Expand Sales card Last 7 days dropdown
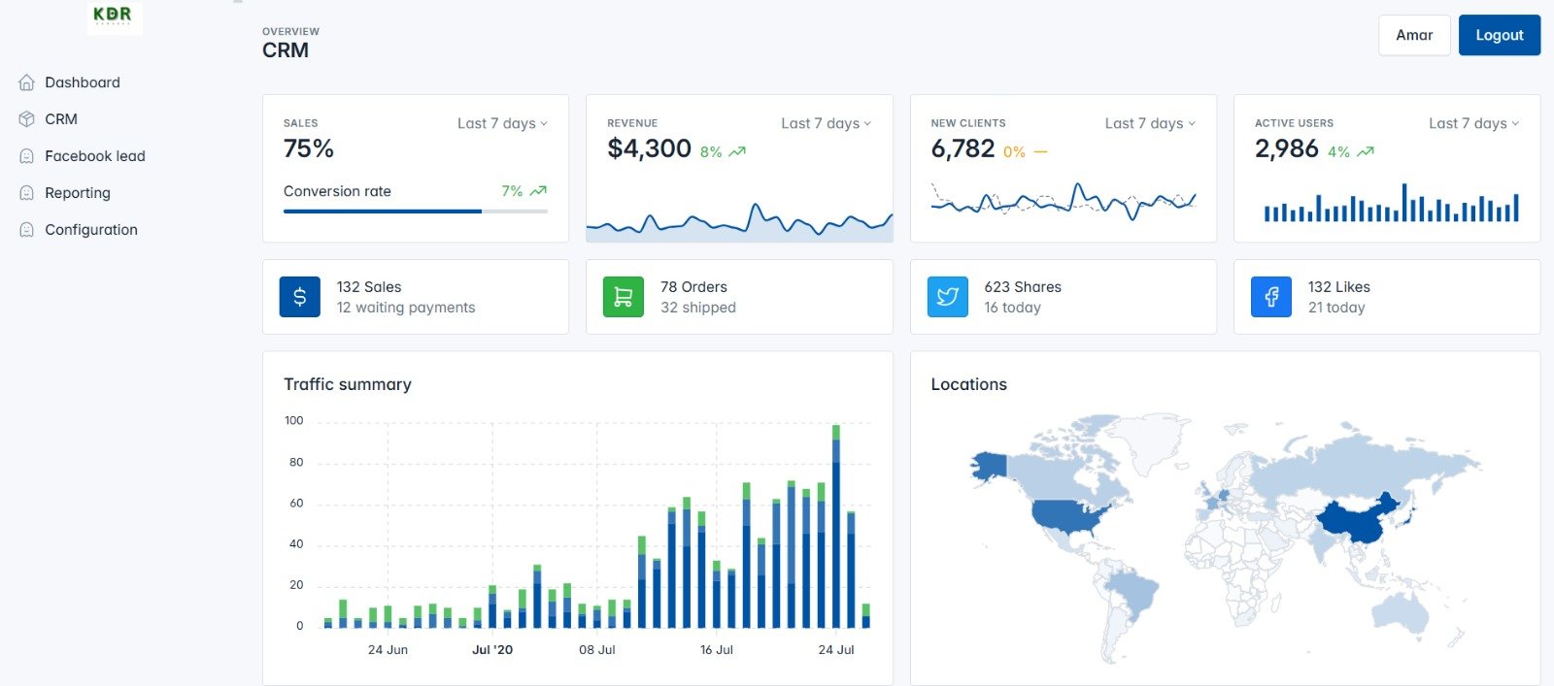The height and width of the screenshot is (686, 1554). 502,123
